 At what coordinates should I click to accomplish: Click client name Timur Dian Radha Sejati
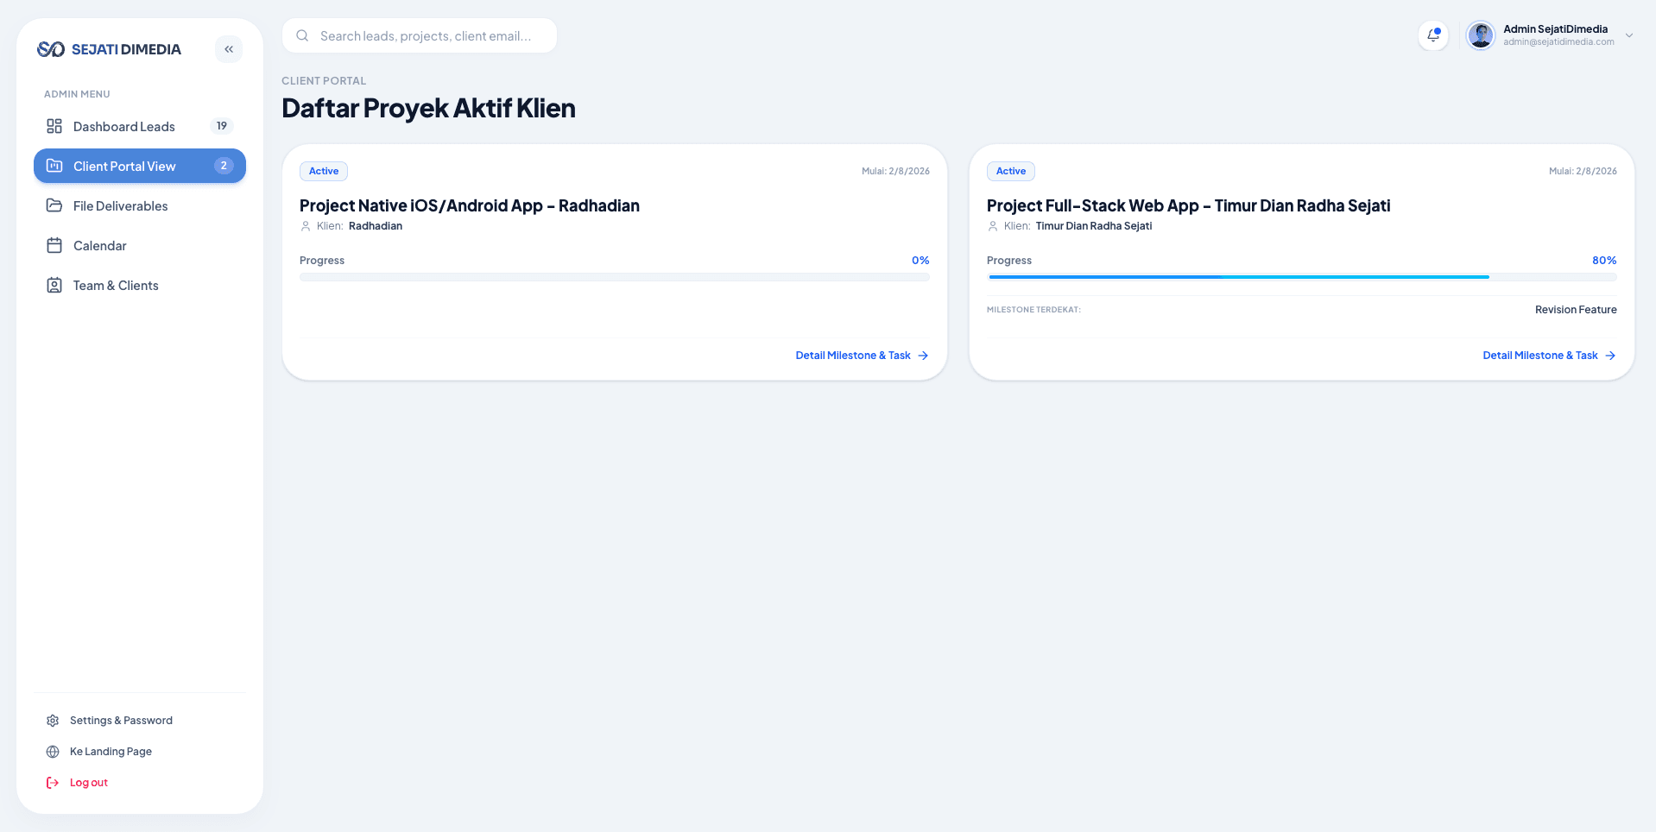pyautogui.click(x=1094, y=226)
